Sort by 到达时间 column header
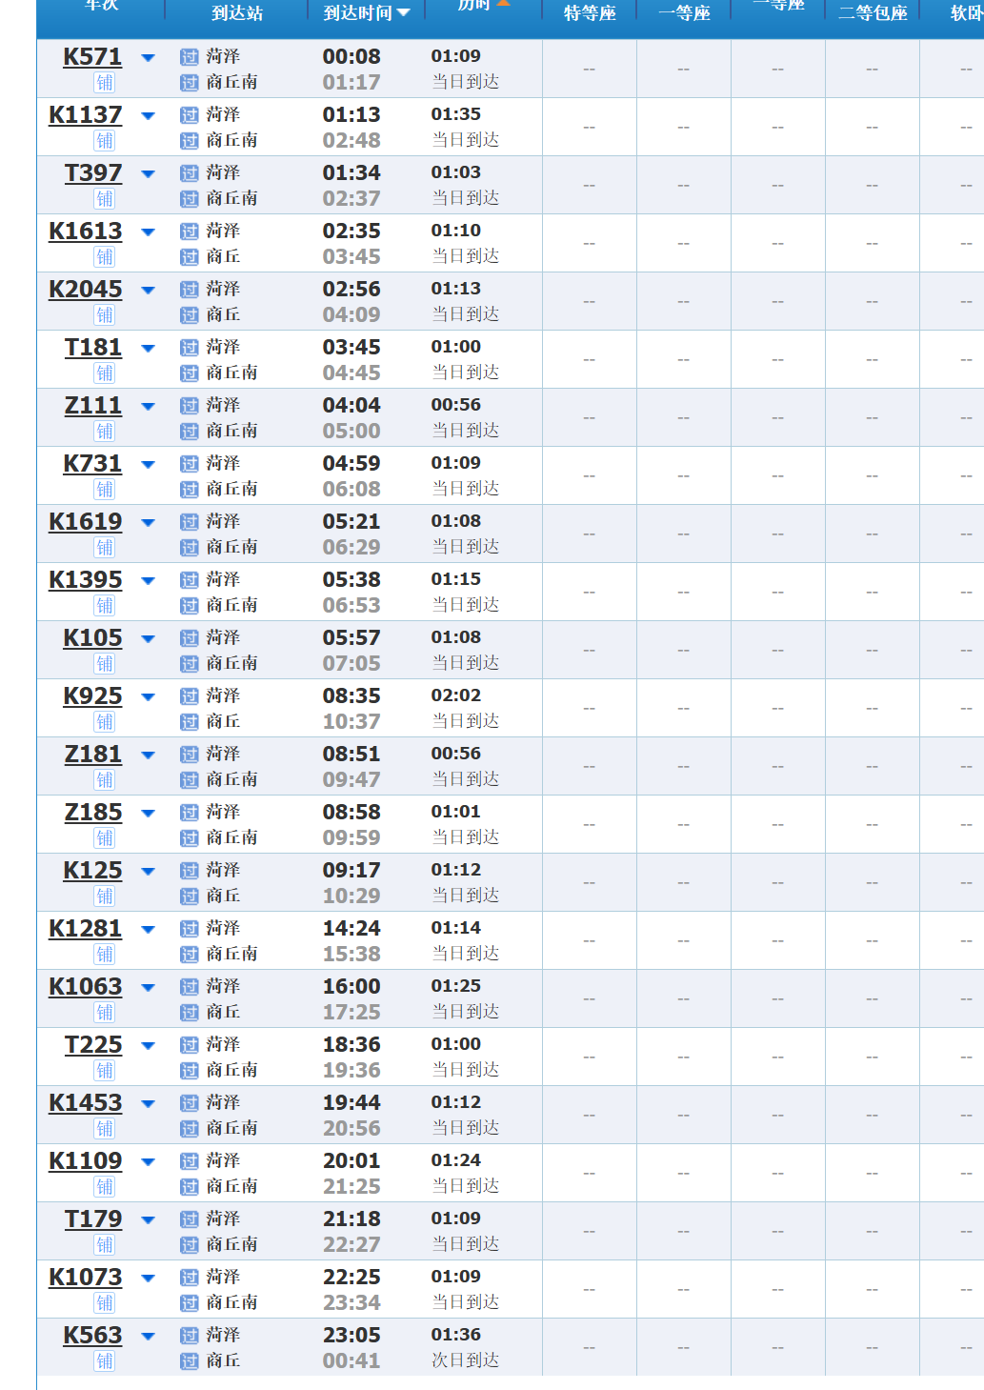The width and height of the screenshot is (984, 1390). click(x=366, y=13)
